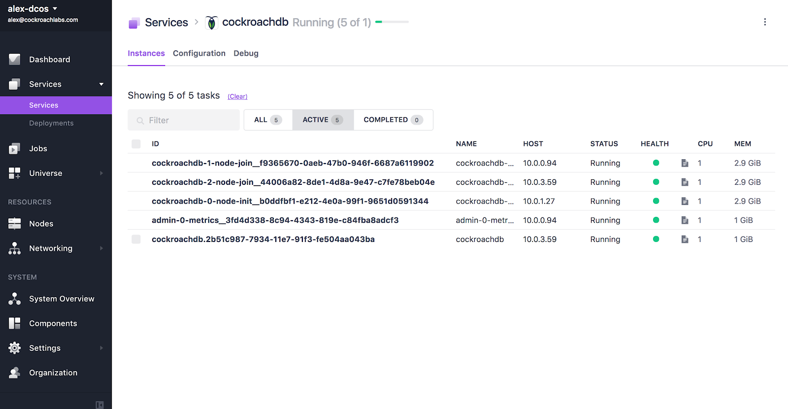Viewport: 788px width, 409px height.
Task: Collapse sidebar using bottom corner icon
Action: [99, 405]
